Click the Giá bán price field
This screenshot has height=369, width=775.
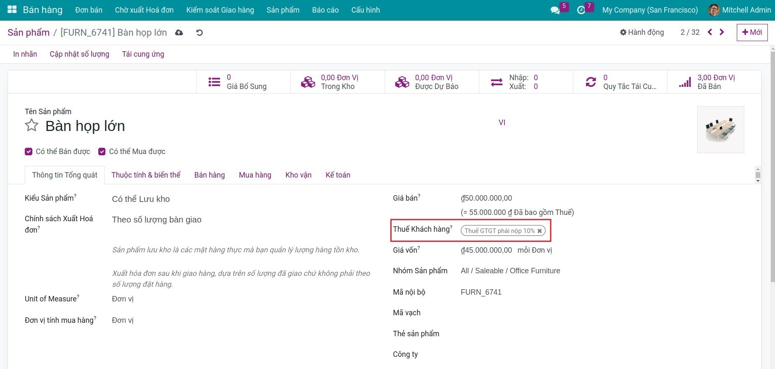coord(486,198)
